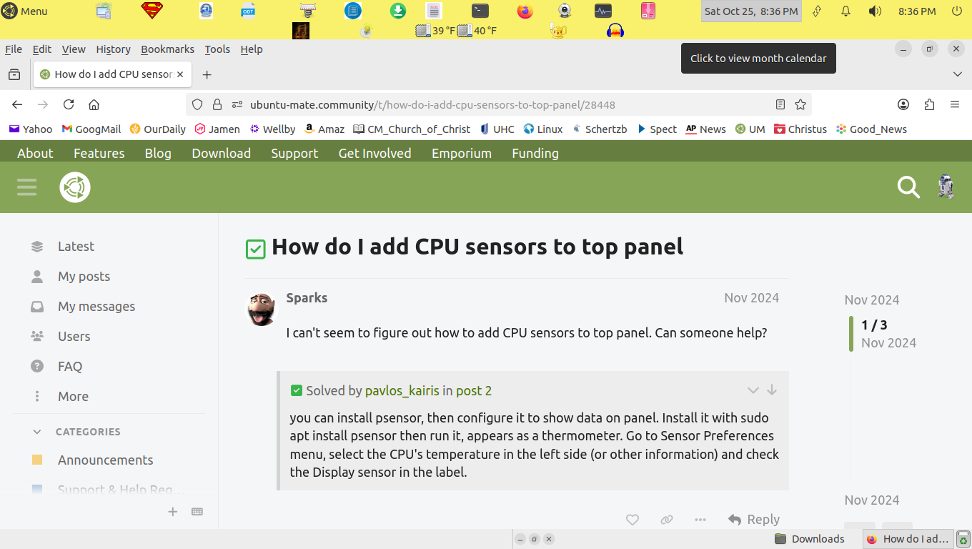Open the Support navigation tab
Screen dimensions: 972x549
click(294, 153)
